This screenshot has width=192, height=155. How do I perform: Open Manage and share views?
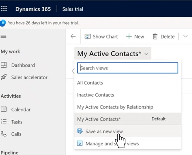click(128, 144)
